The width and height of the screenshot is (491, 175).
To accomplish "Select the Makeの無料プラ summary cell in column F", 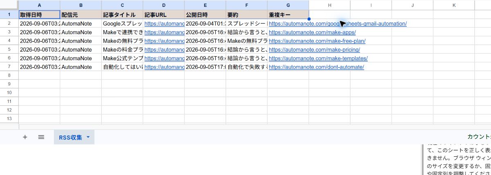I will (x=246, y=41).
